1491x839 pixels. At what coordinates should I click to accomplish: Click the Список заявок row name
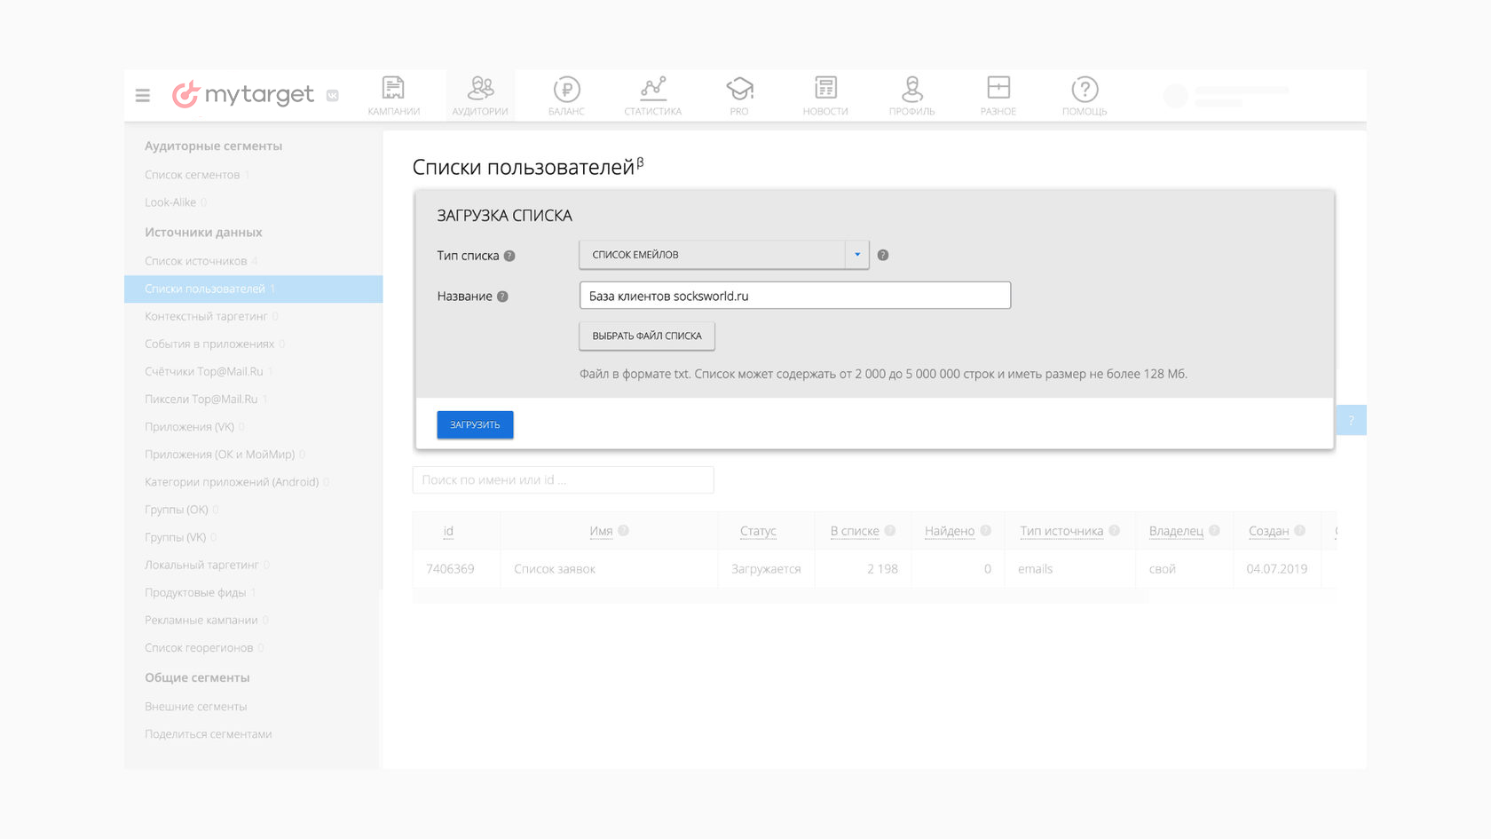click(555, 569)
